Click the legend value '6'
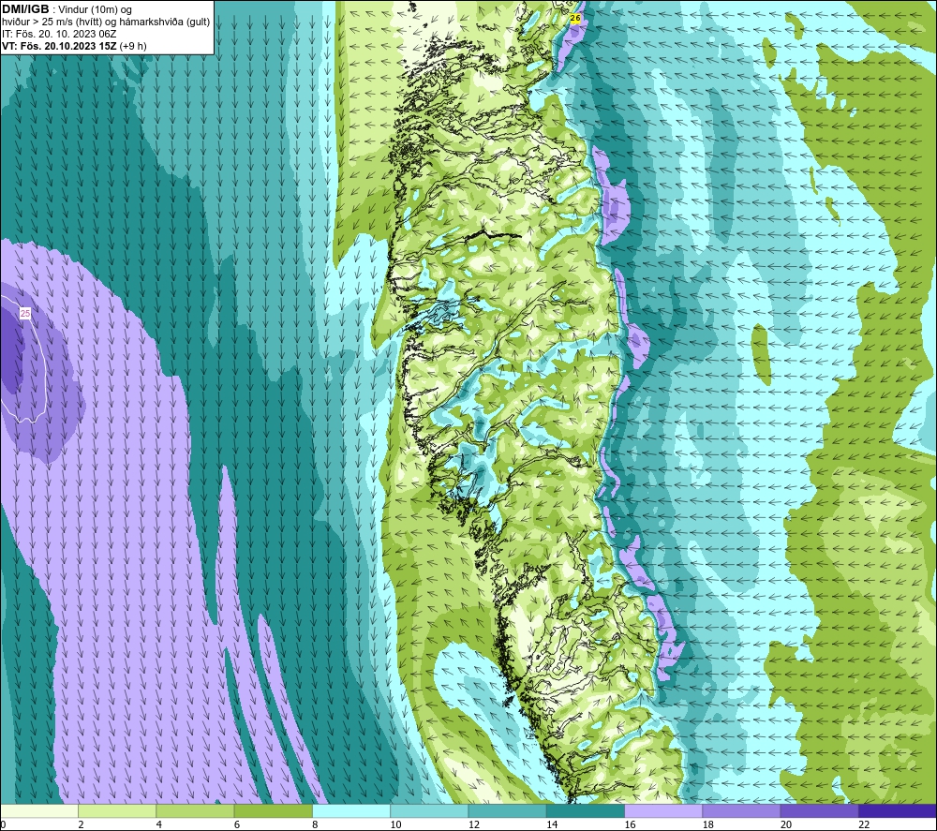Viewport: 937px width, 831px height. [237, 824]
